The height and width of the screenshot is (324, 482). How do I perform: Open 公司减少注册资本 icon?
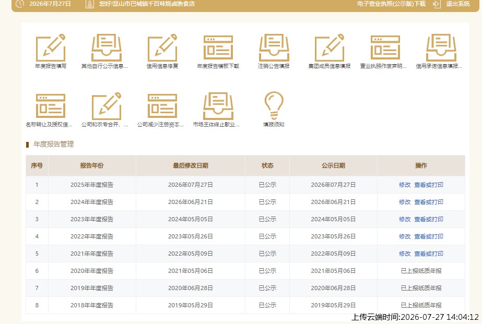point(162,106)
